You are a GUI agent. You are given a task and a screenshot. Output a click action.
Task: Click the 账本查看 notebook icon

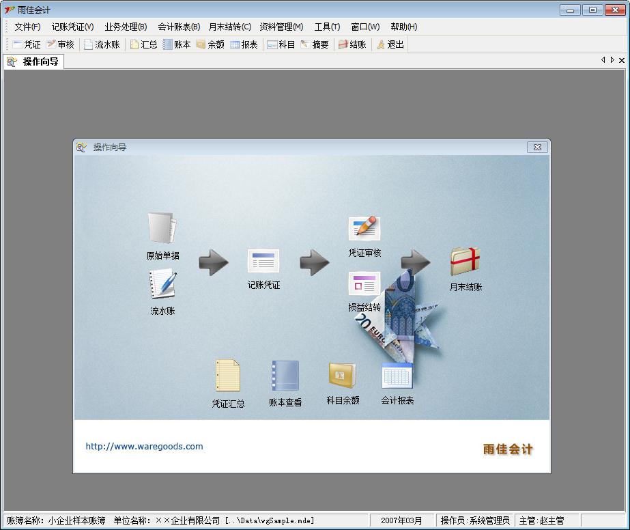pyautogui.click(x=285, y=376)
